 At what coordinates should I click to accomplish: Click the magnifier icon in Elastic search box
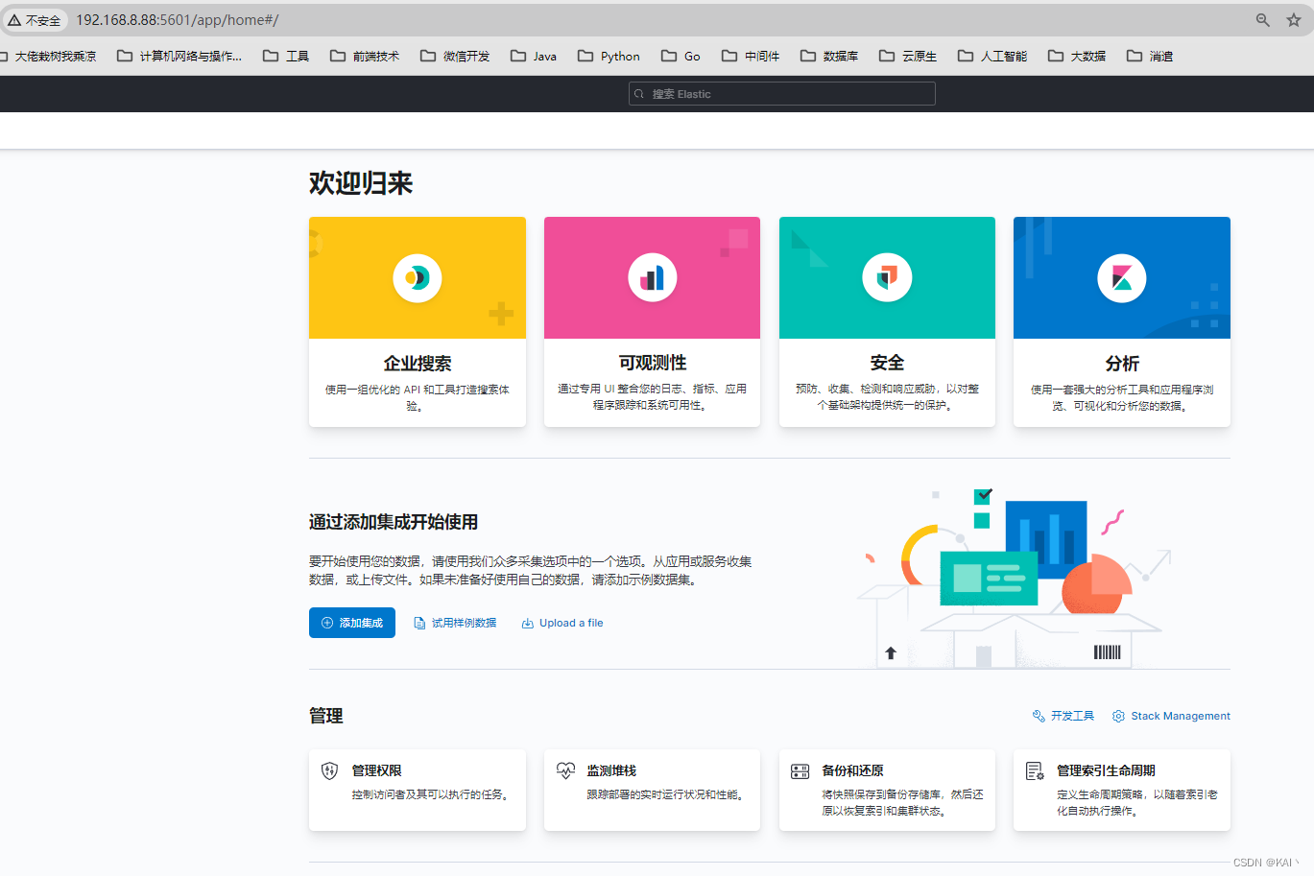click(x=639, y=94)
